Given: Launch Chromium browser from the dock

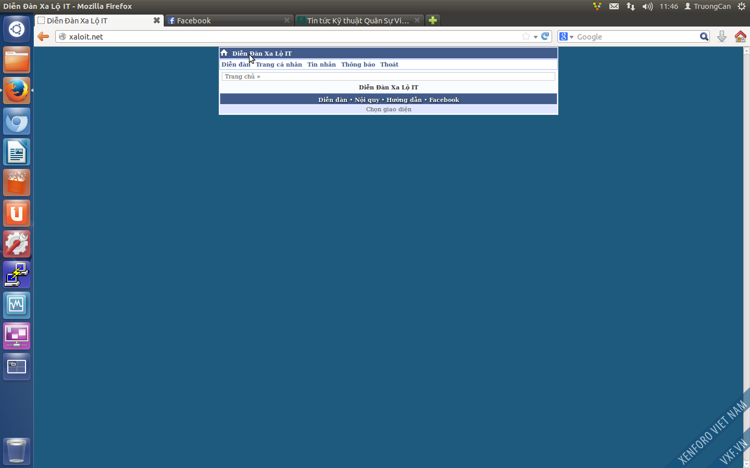Looking at the screenshot, I should click(x=17, y=121).
